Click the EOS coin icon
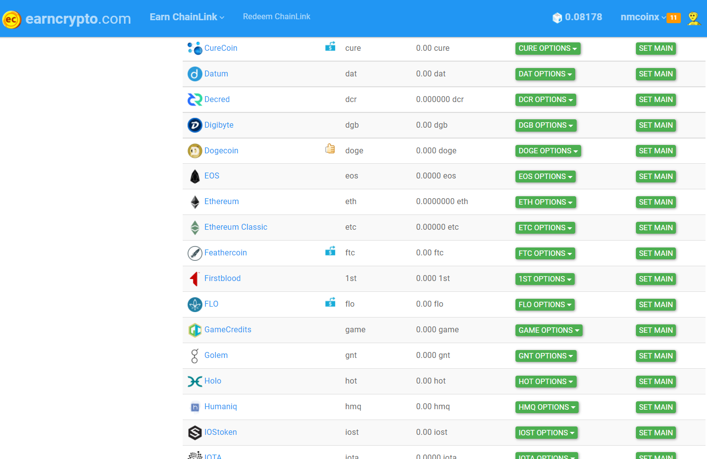The width and height of the screenshot is (707, 459). pyautogui.click(x=195, y=177)
